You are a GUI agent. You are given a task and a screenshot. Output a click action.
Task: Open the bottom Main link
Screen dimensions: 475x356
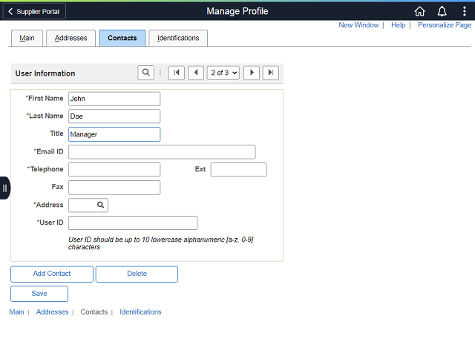coord(16,311)
